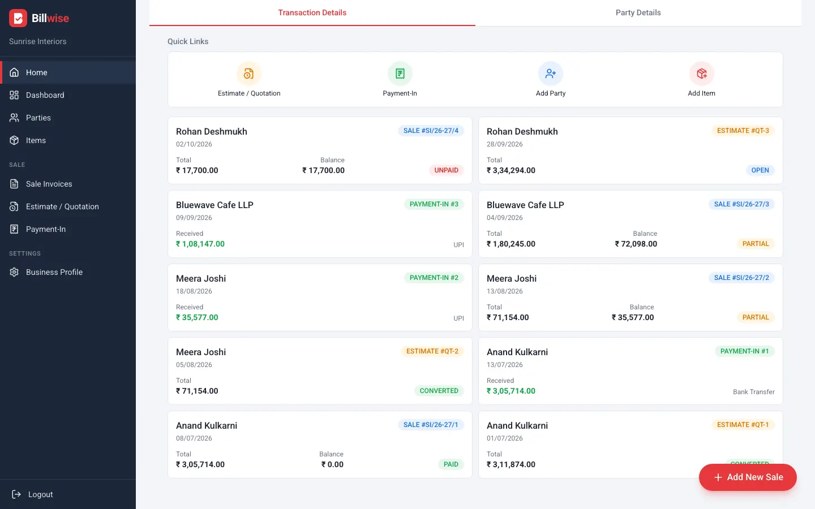Click the ₹ 72,098.00 balance amount

pos(636,244)
